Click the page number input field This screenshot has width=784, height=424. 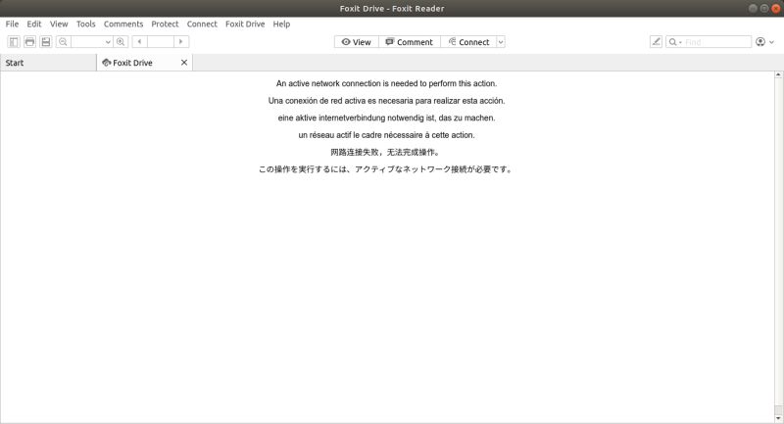coord(161,42)
